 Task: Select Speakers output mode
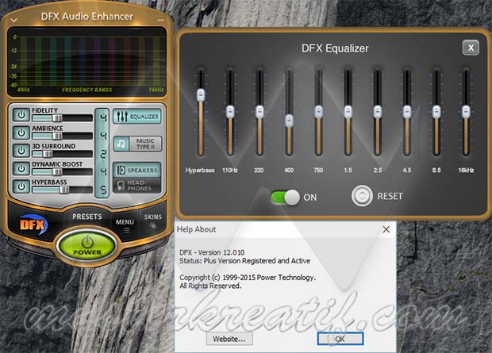tap(137, 170)
